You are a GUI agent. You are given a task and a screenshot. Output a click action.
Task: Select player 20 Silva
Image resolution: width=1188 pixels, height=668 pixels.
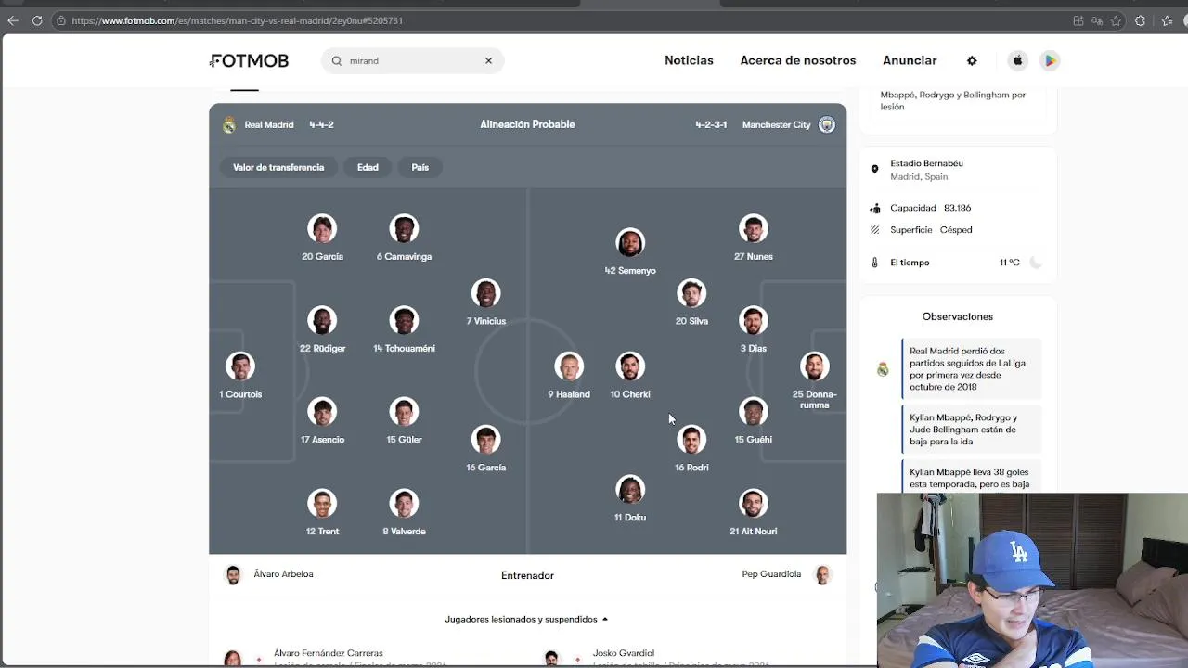tap(691, 302)
